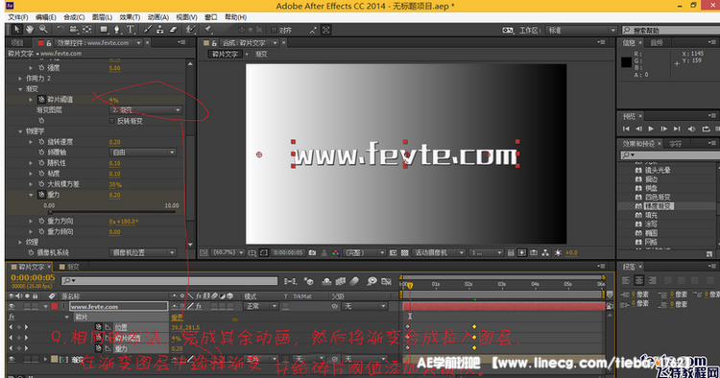
Task: Expand the 纹理 group
Action: tap(20, 242)
